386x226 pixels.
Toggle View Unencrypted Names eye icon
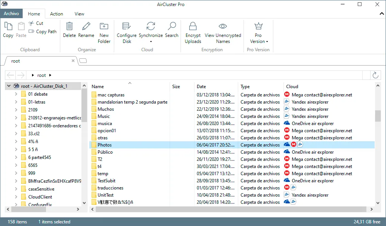[223, 26]
